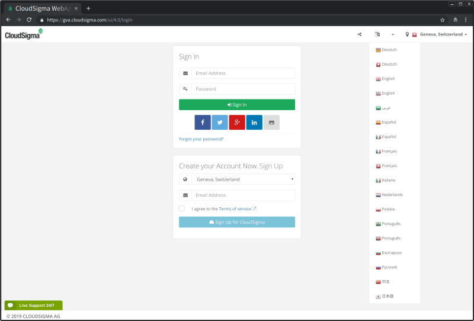The image size is (474, 321).
Task: Open a new browser tab
Action: [88, 8]
